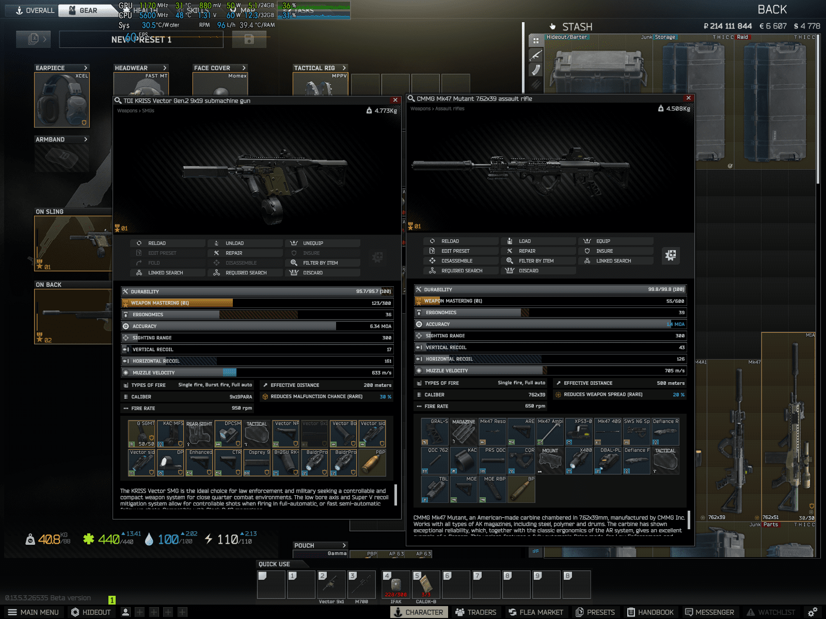Click Edit preset in Mk47 window
The image size is (826, 619).
[x=461, y=251]
